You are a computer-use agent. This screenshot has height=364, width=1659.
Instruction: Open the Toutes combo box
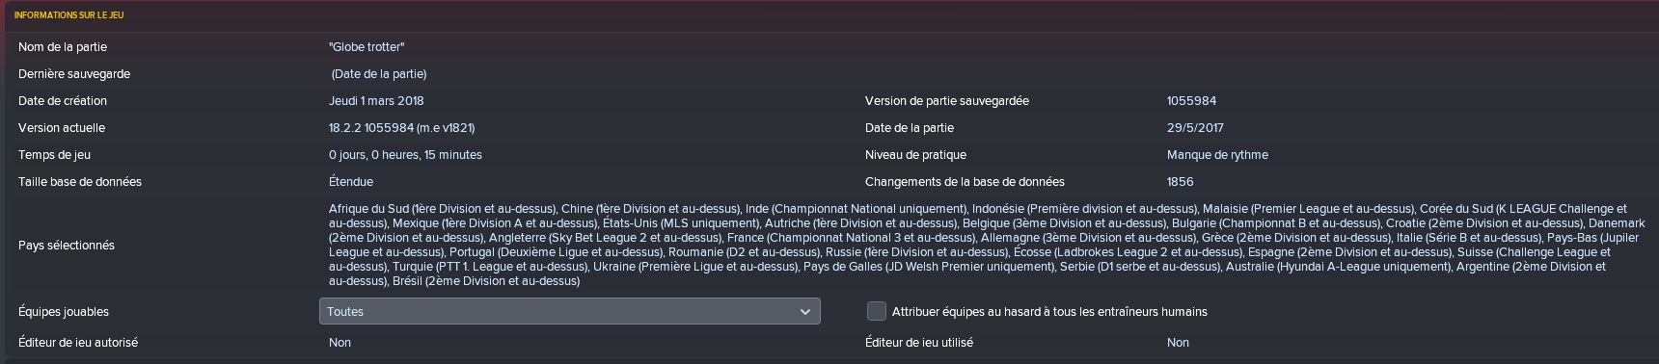[569, 311]
